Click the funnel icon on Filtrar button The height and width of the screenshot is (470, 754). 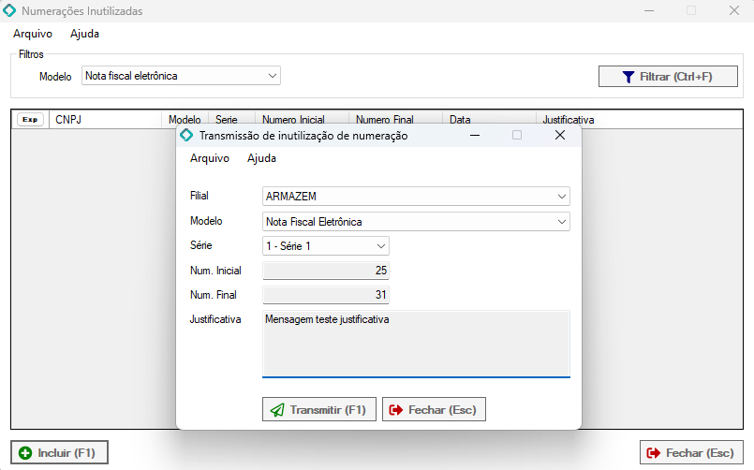(x=628, y=77)
